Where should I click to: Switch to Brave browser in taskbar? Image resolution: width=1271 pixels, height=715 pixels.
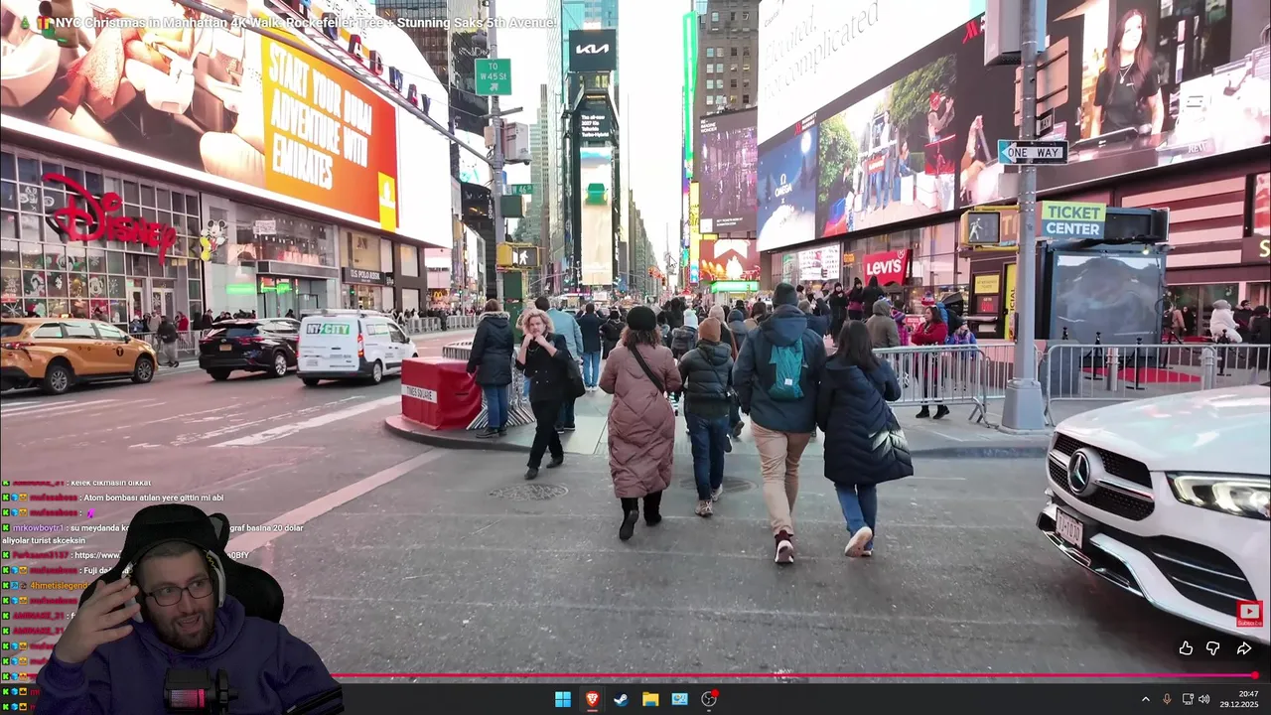[x=592, y=699]
